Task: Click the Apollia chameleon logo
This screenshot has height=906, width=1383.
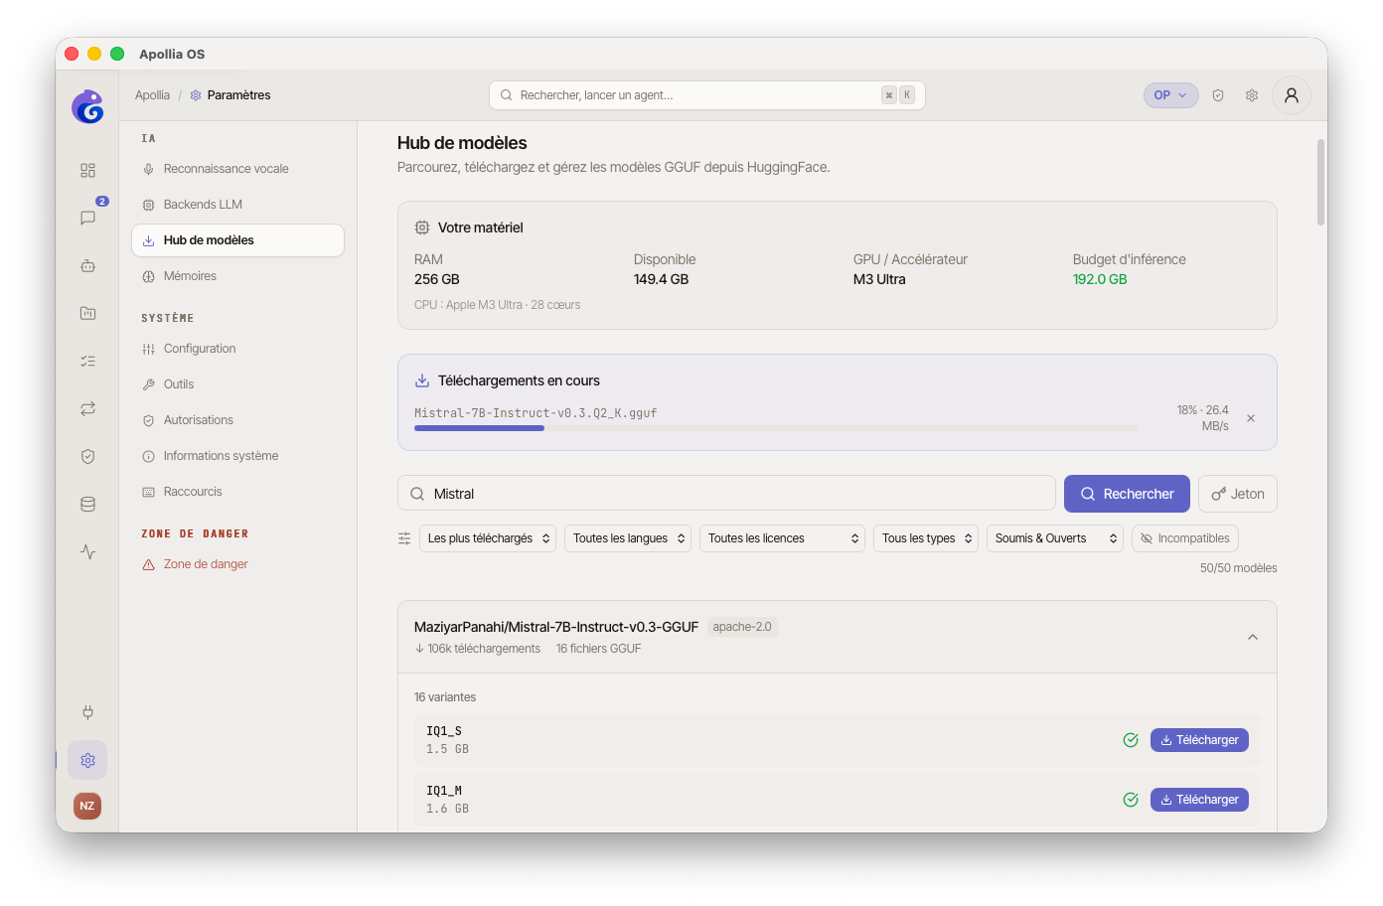Action: click(87, 106)
